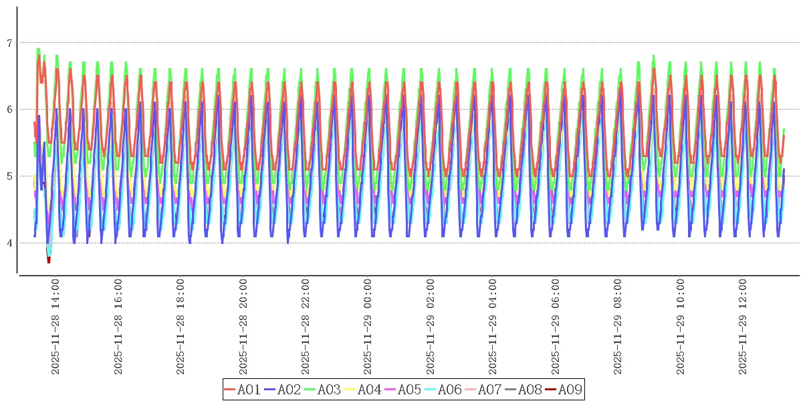Select the 2025-11-29 08:00 time label
The width and height of the screenshot is (807, 401).
pos(618,327)
